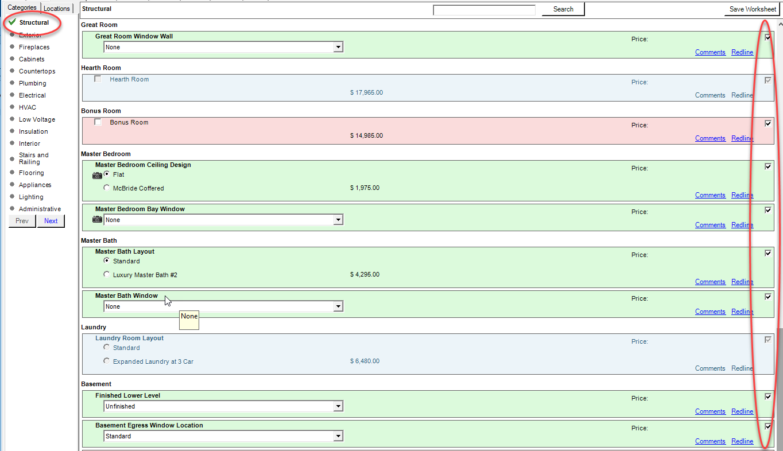Toggle right-side checkbox for Basement Egress Window Location
Image resolution: width=783 pixels, height=451 pixels.
pos(768,426)
